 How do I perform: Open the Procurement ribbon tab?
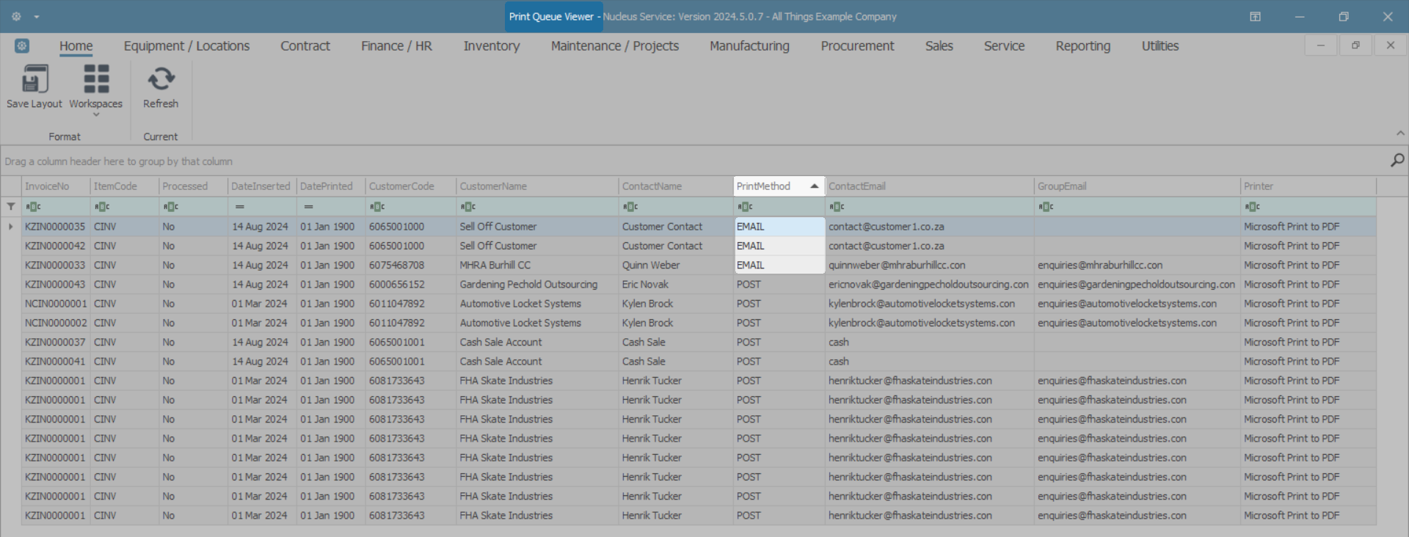(857, 46)
